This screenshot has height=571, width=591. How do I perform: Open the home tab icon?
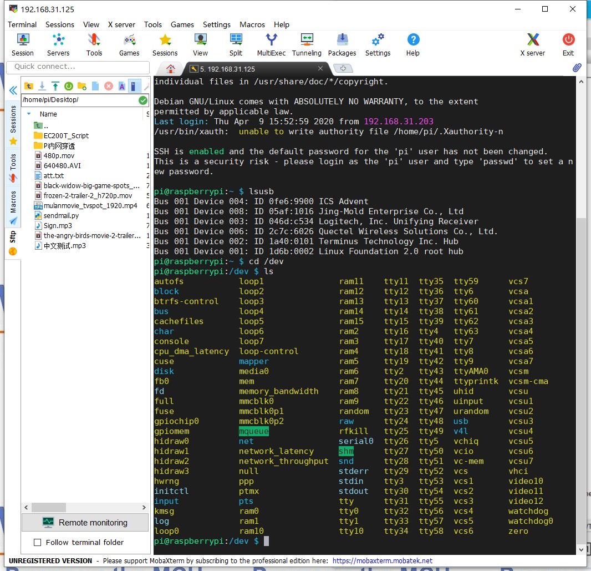click(x=170, y=69)
